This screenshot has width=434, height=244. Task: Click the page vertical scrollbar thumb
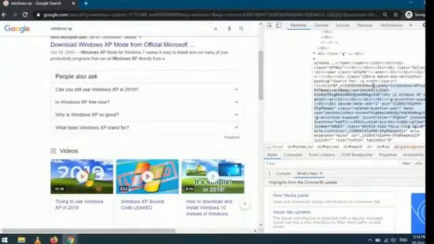point(260,75)
